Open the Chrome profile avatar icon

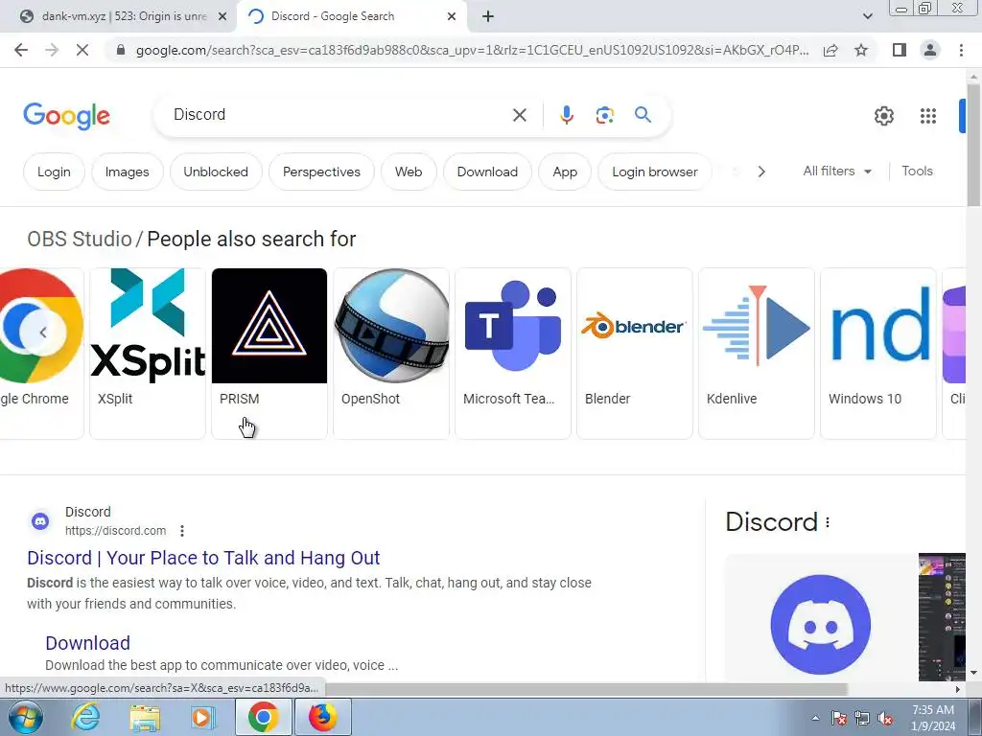point(930,50)
